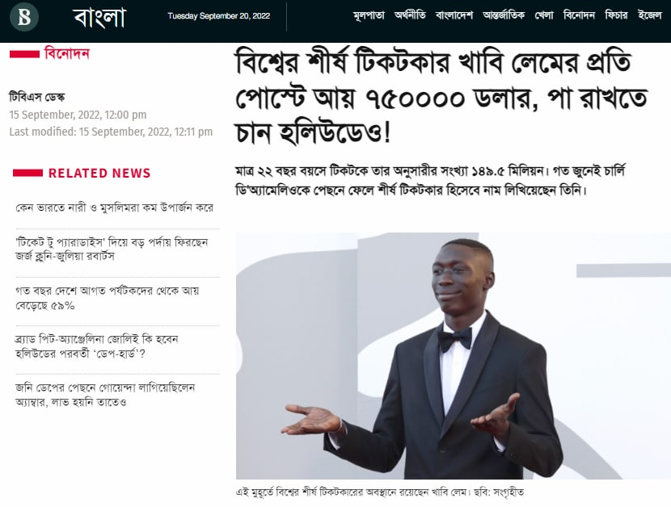Click the RELATED NEWS heading
This screenshot has width=671, height=507.
click(99, 173)
